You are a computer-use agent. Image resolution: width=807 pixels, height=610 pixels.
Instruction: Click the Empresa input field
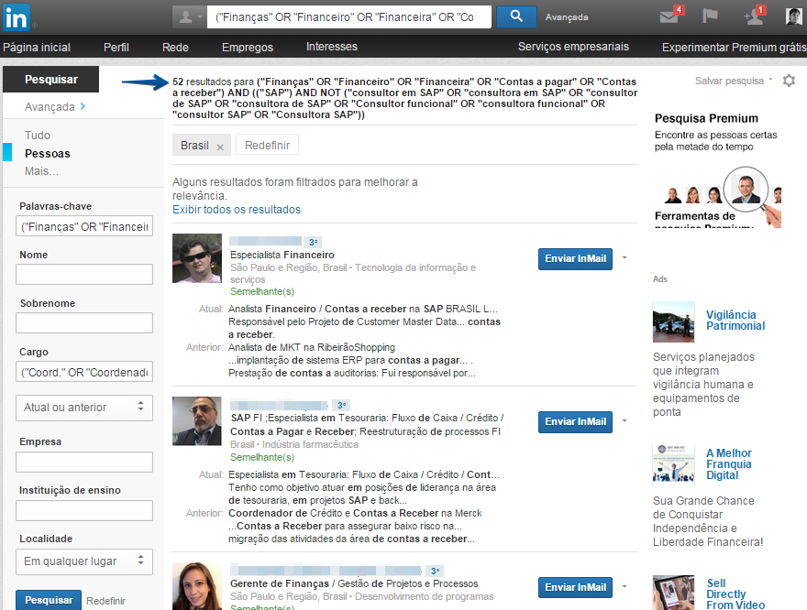(84, 462)
